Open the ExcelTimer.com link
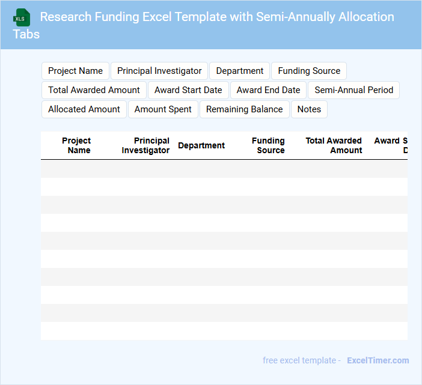Image resolution: width=422 pixels, height=385 pixels. point(378,360)
